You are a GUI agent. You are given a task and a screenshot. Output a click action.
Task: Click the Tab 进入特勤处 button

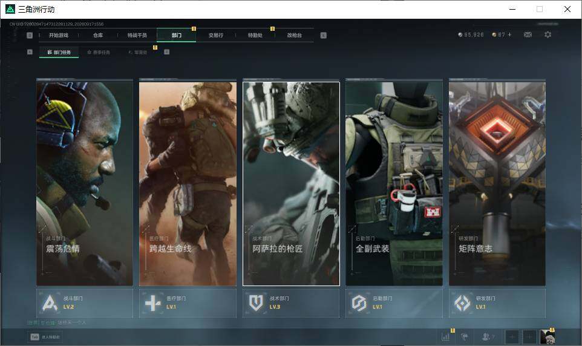(x=46, y=337)
